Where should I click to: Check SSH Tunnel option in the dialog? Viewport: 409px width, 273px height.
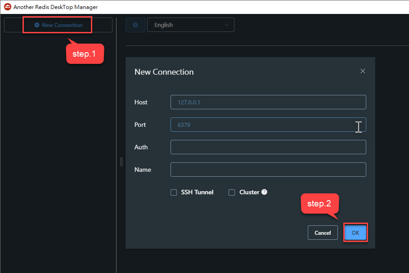174,192
